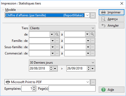Image resolution: width=126 pixels, height=96 pixels.
Task: Click magnifier search icon in Tiers 'de' field
Action: [57, 34]
